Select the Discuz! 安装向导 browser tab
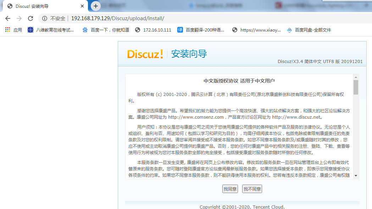 43,6
